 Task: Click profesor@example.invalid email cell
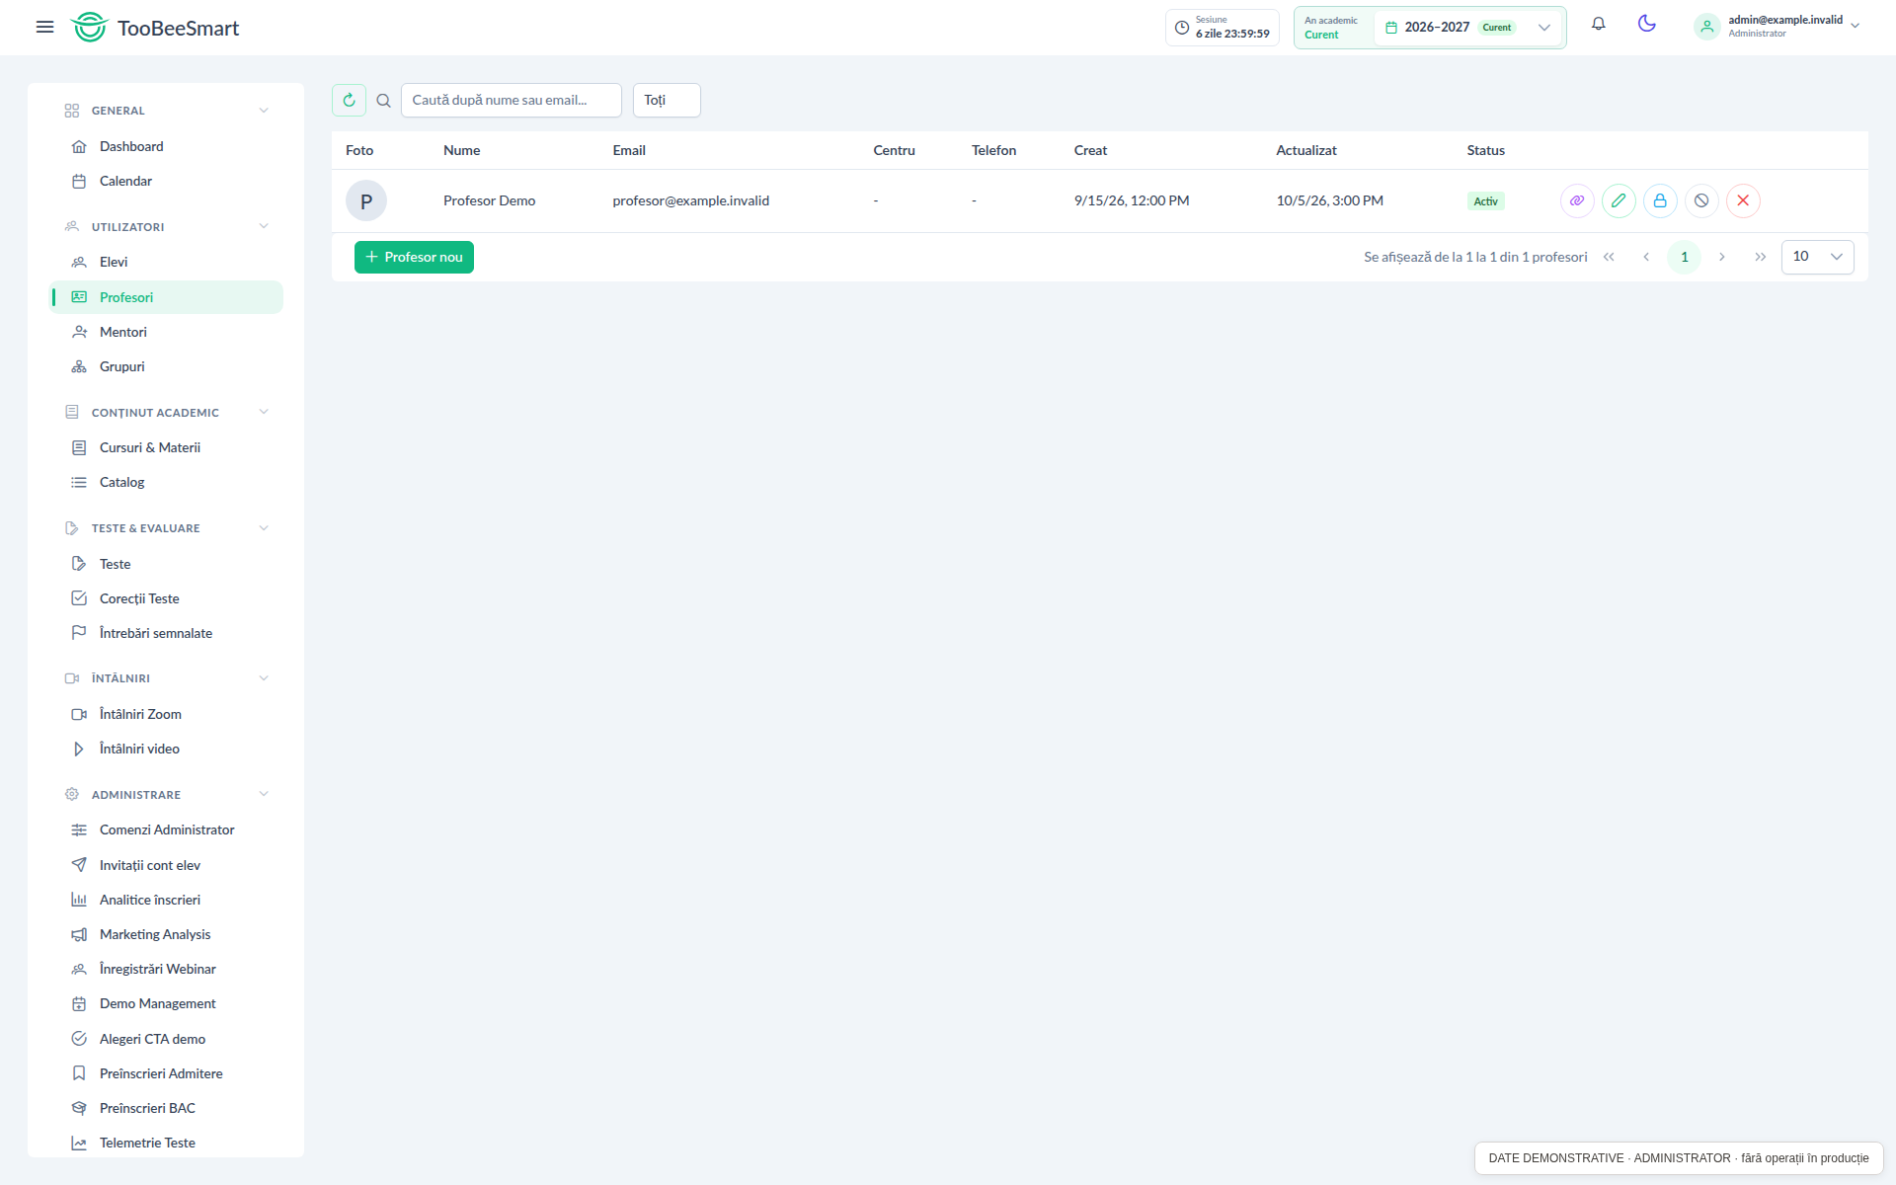tap(690, 200)
